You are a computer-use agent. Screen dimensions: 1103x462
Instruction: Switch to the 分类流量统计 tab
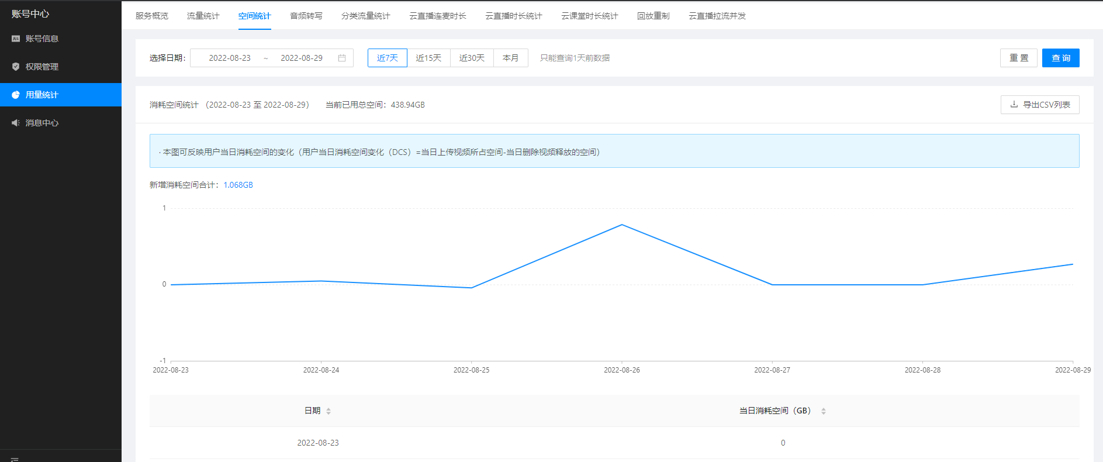(x=366, y=16)
